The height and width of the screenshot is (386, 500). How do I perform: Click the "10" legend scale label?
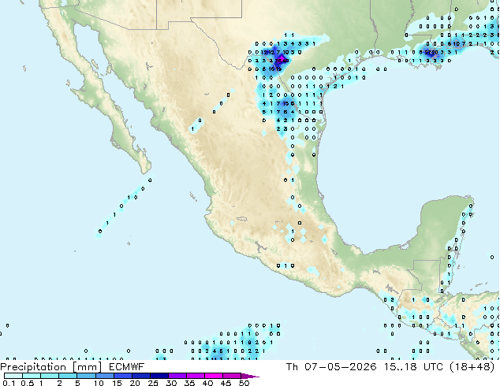(x=99, y=383)
